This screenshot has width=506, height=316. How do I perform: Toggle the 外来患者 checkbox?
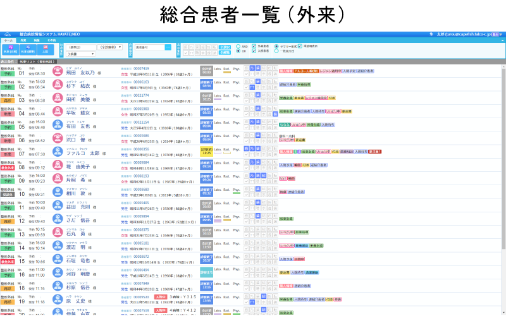254,46
